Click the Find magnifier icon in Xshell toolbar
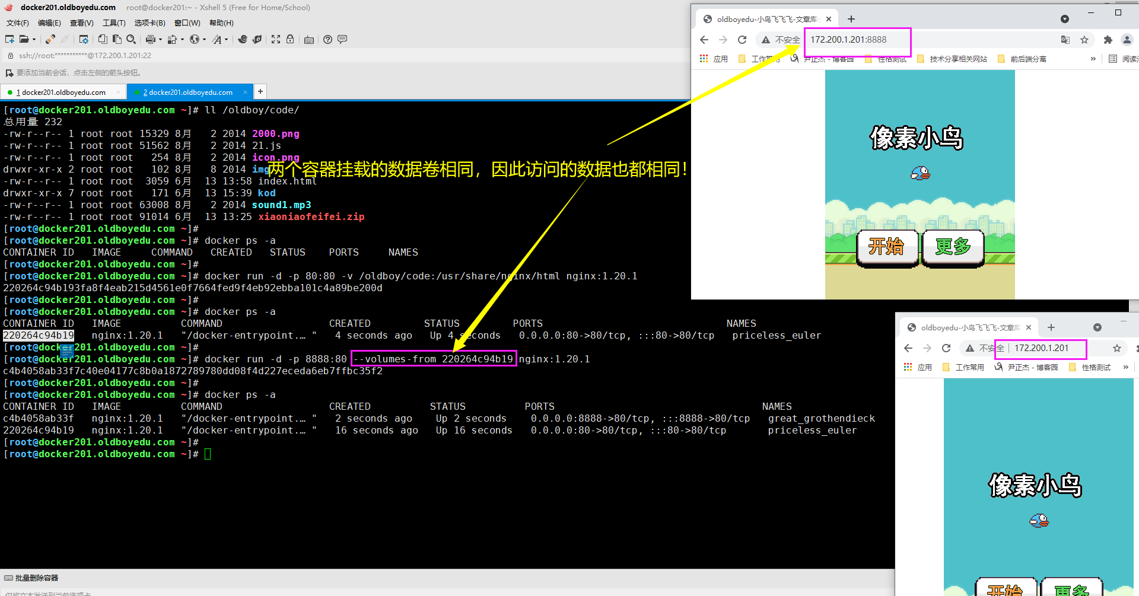 coord(131,39)
